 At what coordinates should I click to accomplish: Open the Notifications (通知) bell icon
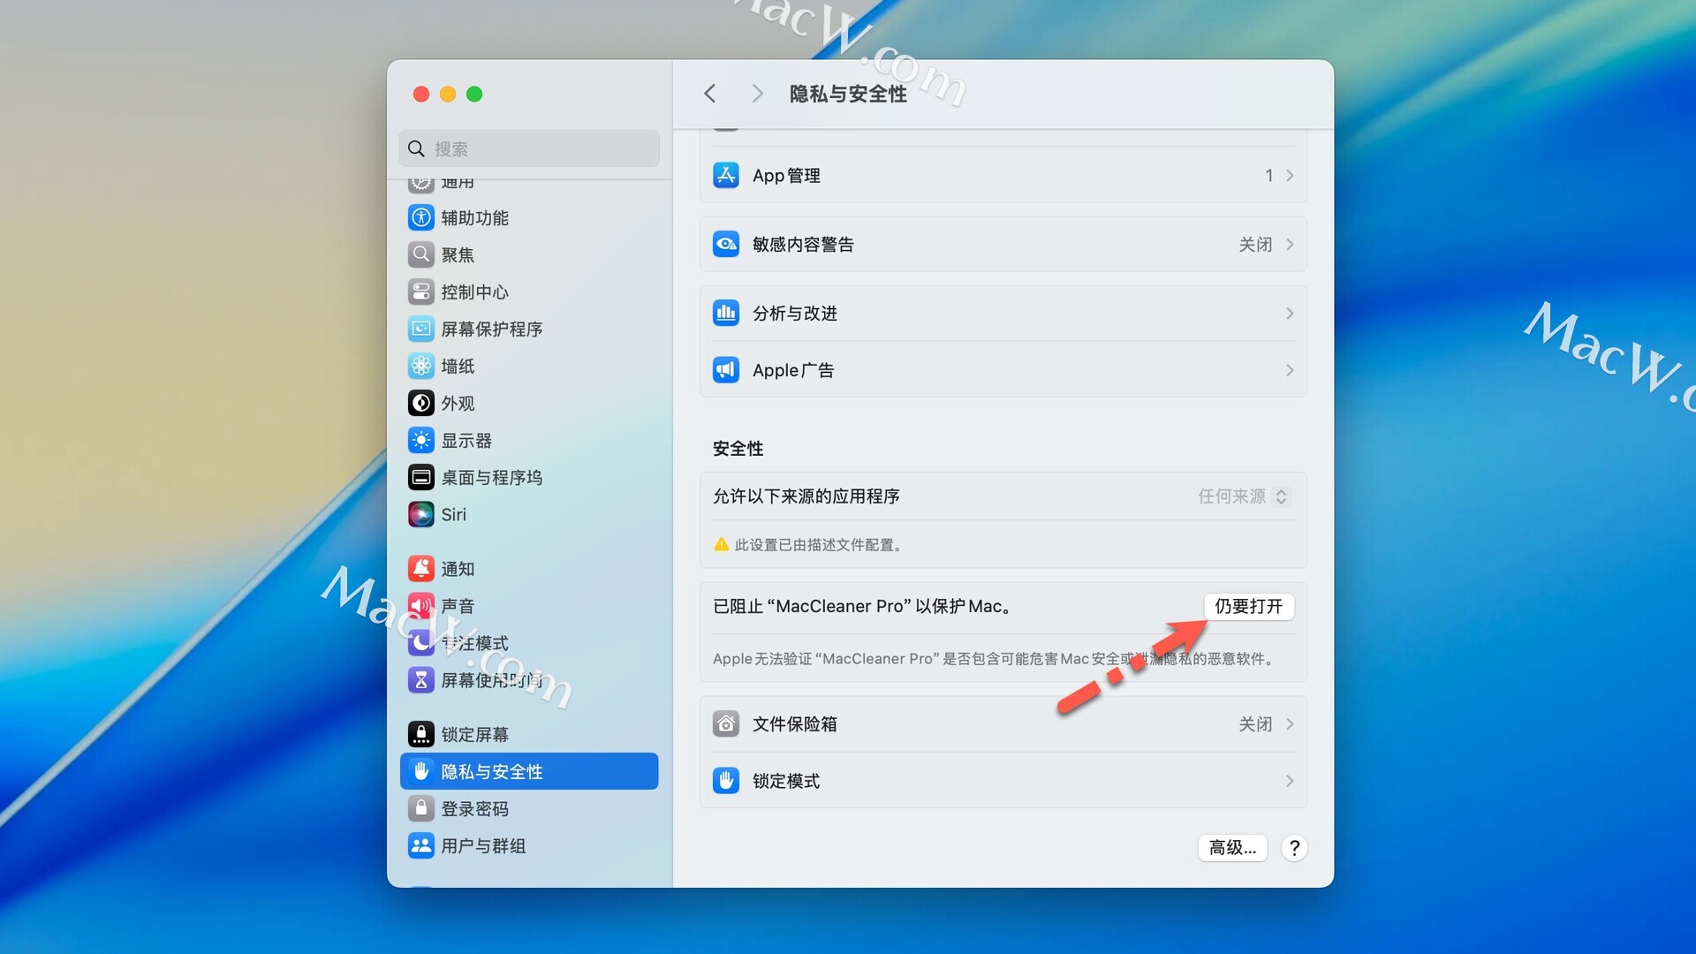click(x=421, y=569)
